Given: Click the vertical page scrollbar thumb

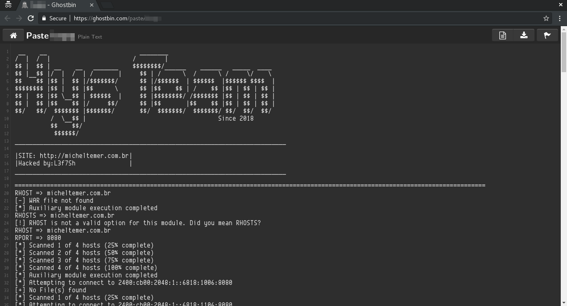Looking at the screenshot, I should 564,52.
